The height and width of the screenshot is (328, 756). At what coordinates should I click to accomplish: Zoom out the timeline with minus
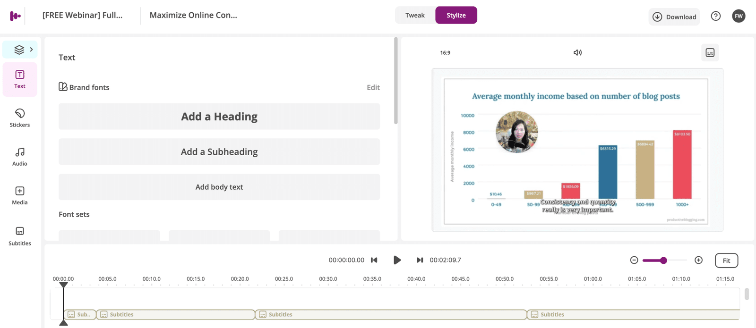pos(634,260)
